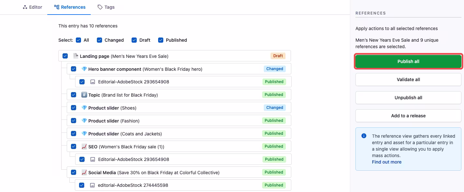Click the image icon beside Editorial-AdobeStock 293654908 under SEO
The image size is (464, 192).
(93, 159)
